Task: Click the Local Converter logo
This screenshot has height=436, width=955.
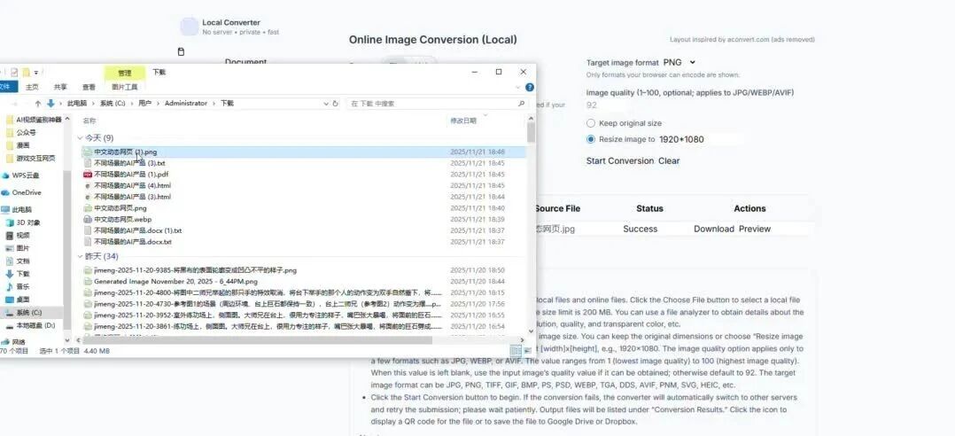Action: click(190, 27)
